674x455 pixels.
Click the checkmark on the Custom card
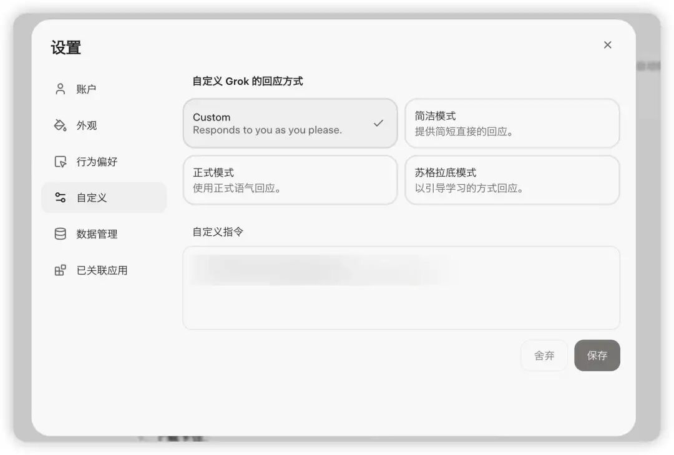pos(378,124)
